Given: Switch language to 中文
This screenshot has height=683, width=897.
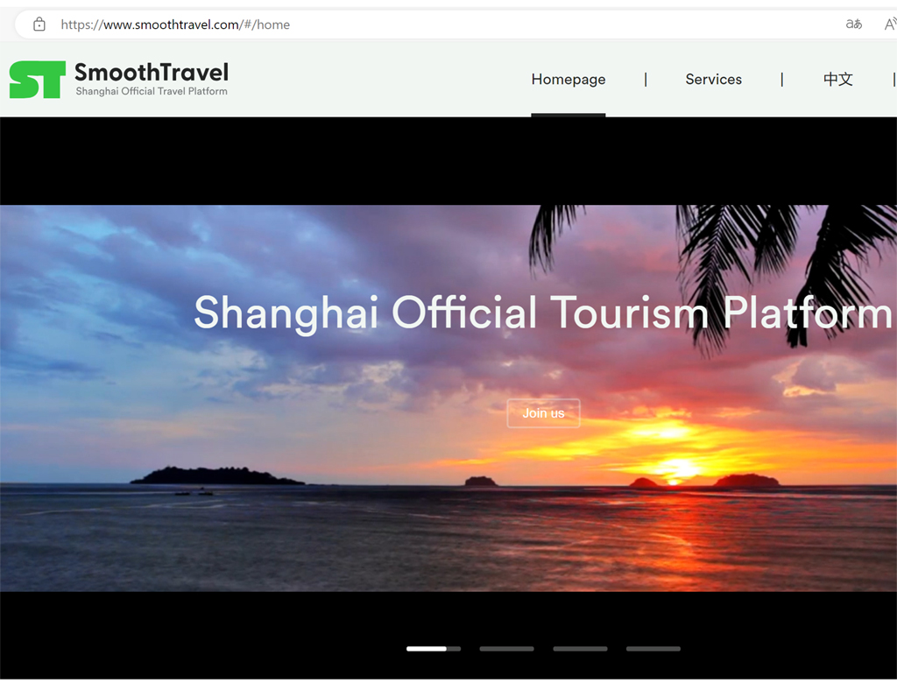Looking at the screenshot, I should click(837, 80).
